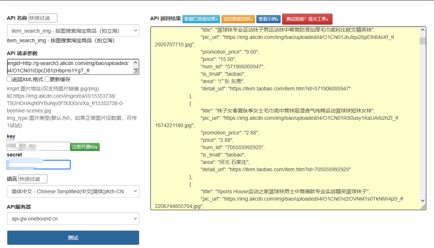434x248 pixels.
Task: Click the "promotion_price": "9.00" line
Action: pyautogui.click(x=230, y=52)
